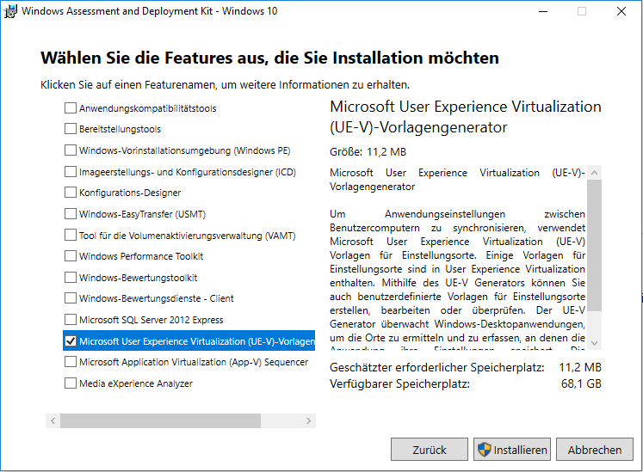Click the down arrow of description scrollbar
This screenshot has width=643, height=472.
tap(594, 343)
